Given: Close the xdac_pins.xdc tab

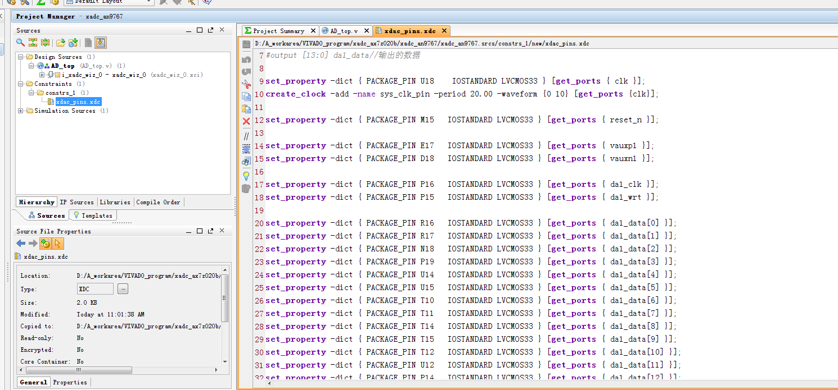Looking at the screenshot, I should point(444,31).
